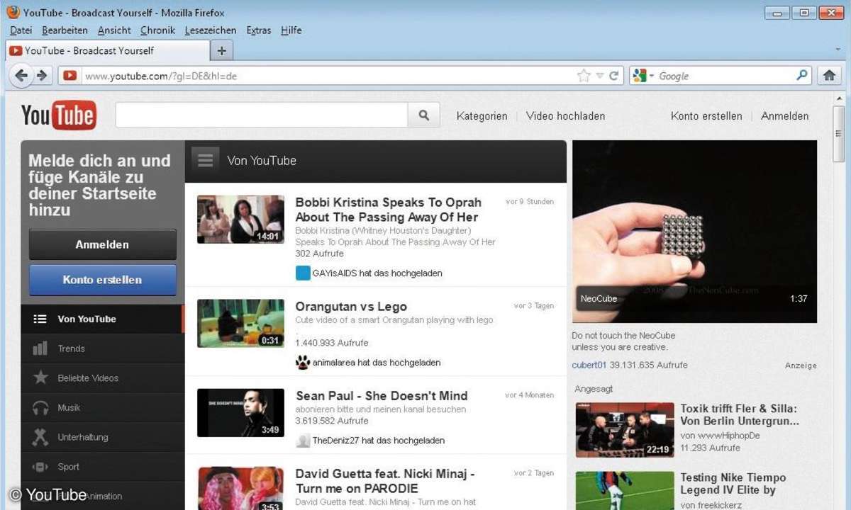The image size is (851, 510).
Task: Open David Guetta feat. Nicki Minaj title
Action: 385,481
